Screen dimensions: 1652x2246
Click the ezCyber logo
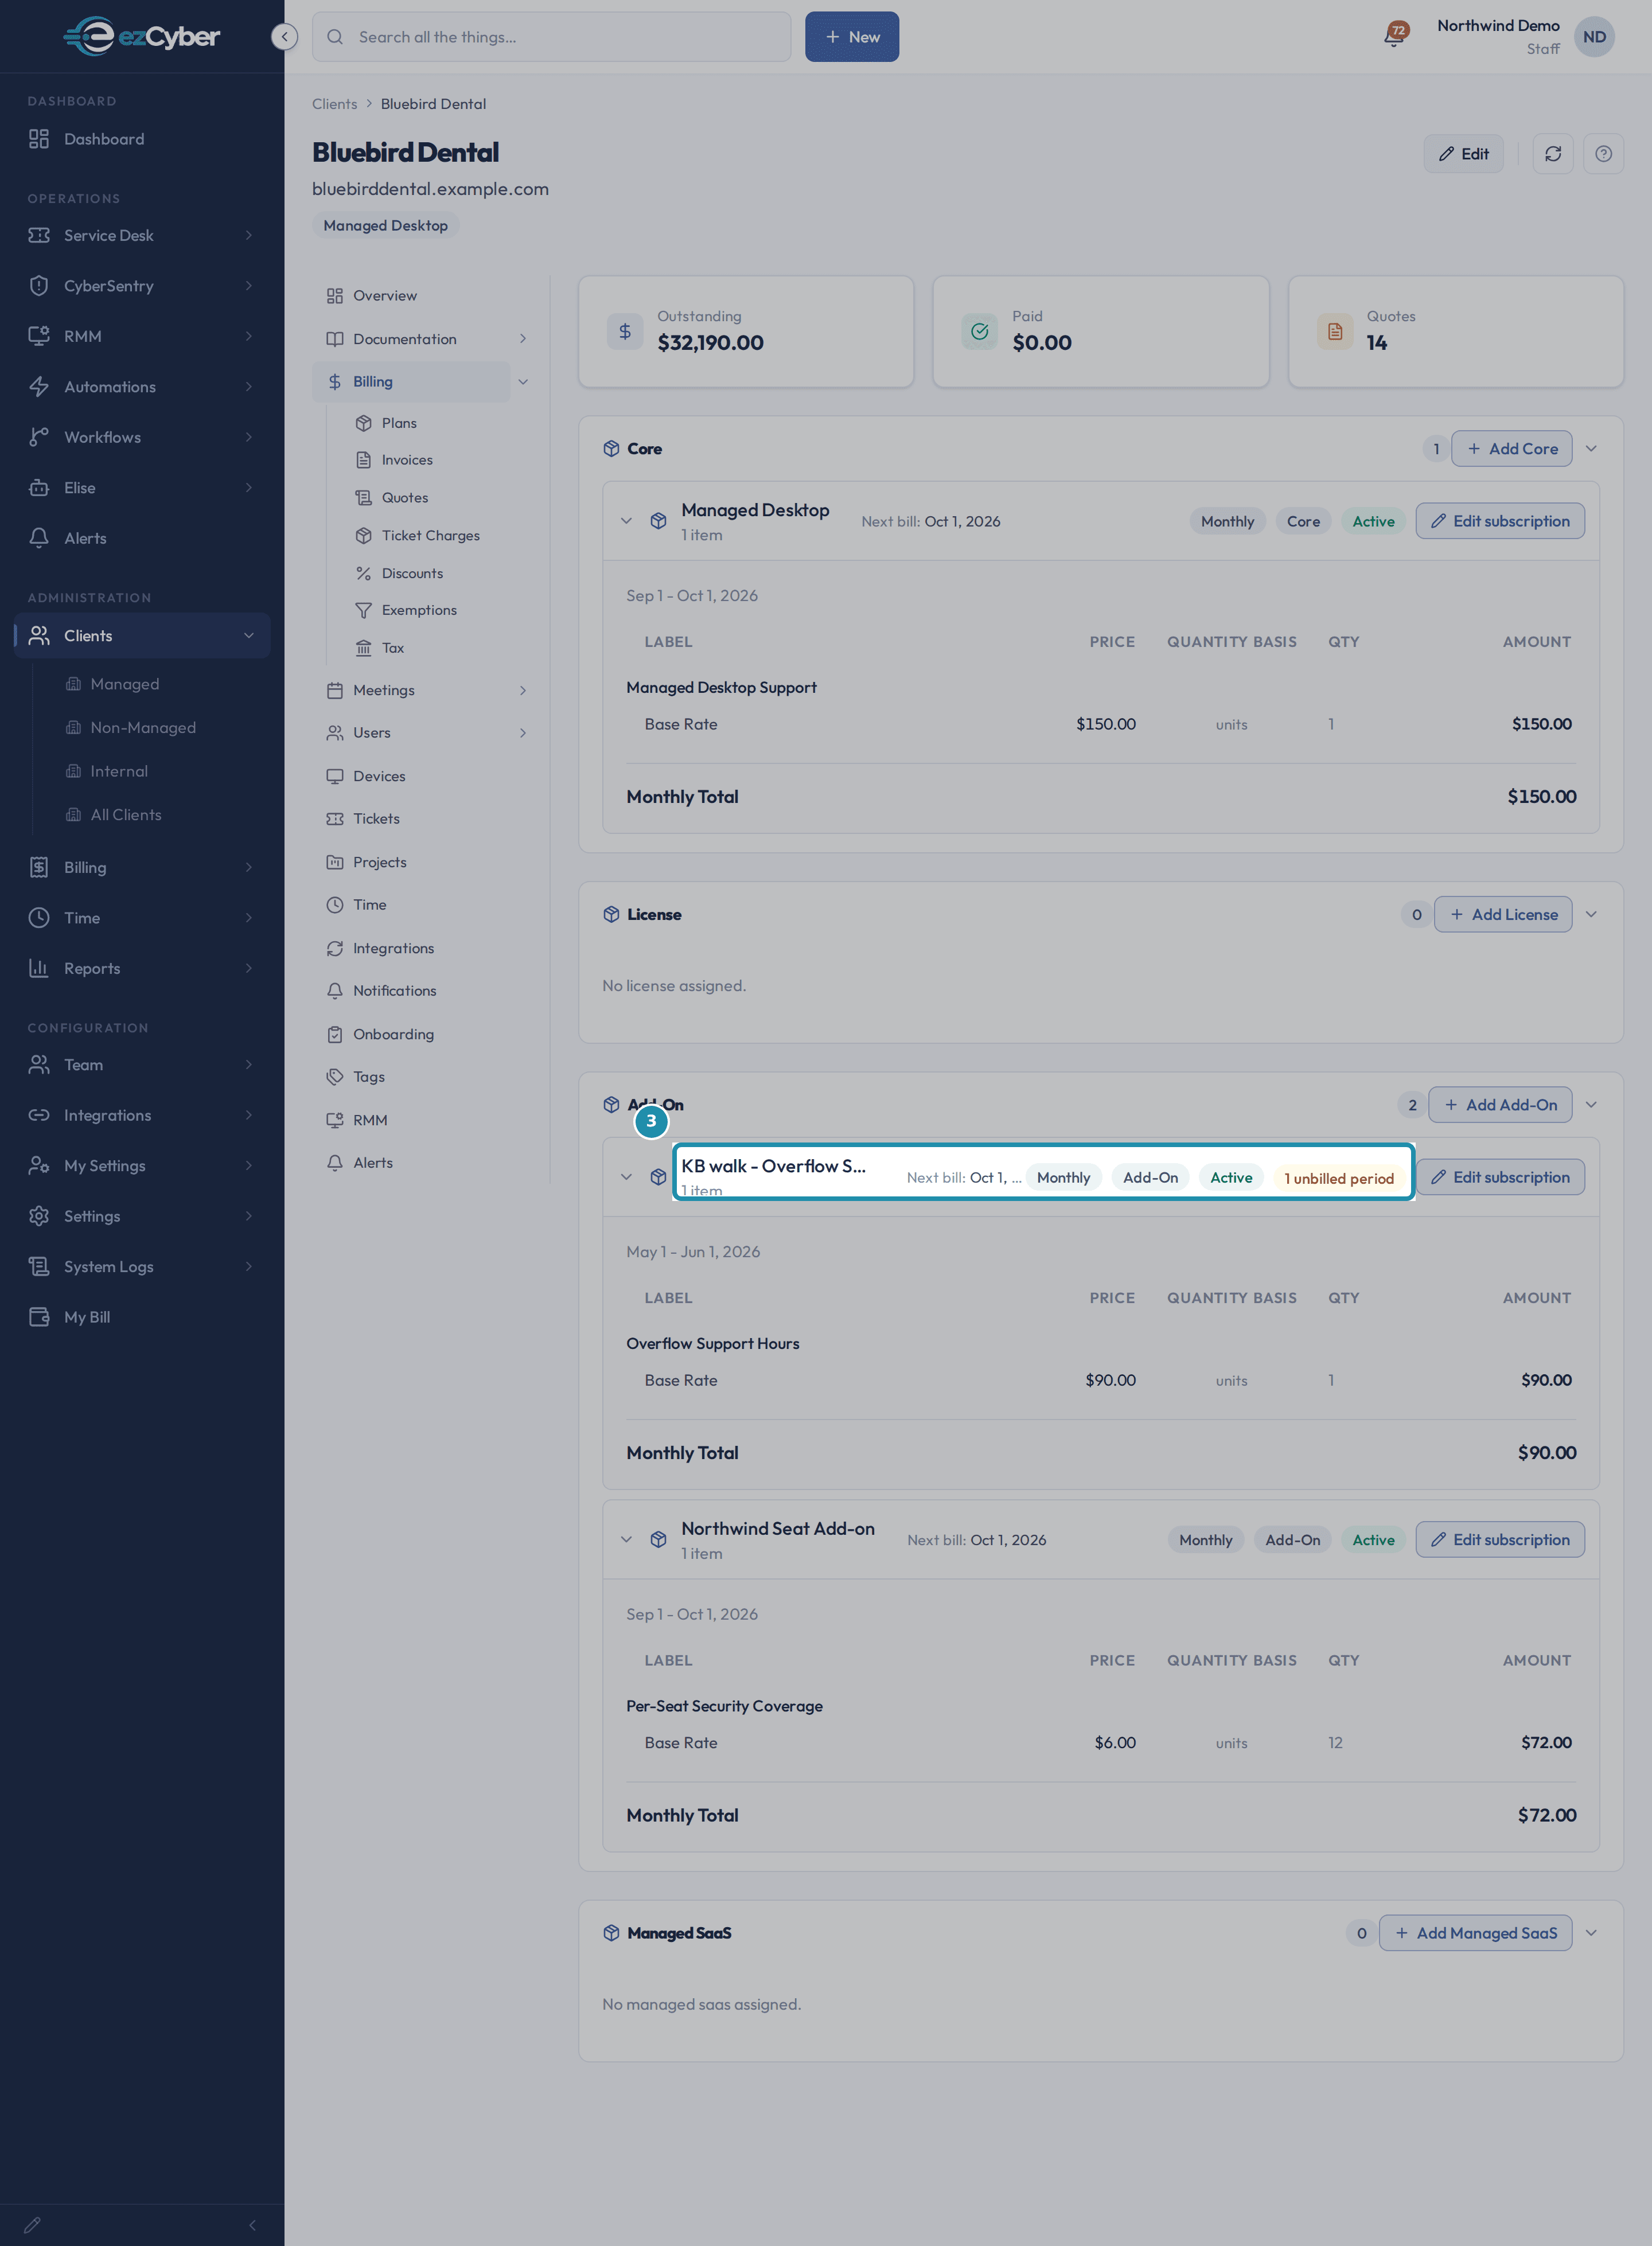coord(142,36)
